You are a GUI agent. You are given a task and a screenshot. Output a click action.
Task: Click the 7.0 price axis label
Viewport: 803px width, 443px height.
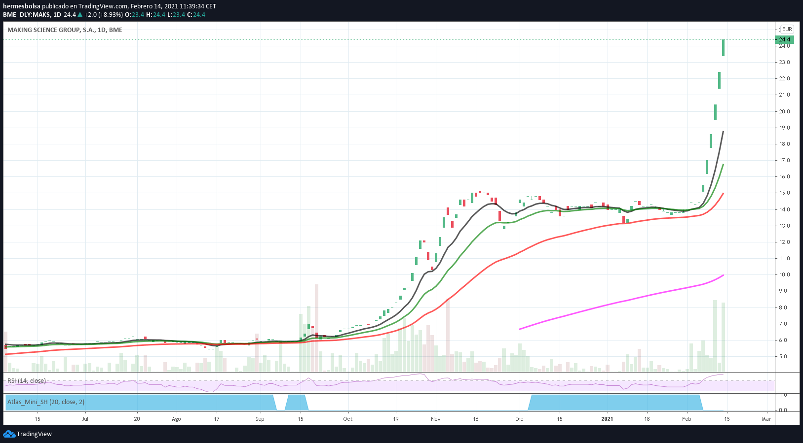click(783, 324)
